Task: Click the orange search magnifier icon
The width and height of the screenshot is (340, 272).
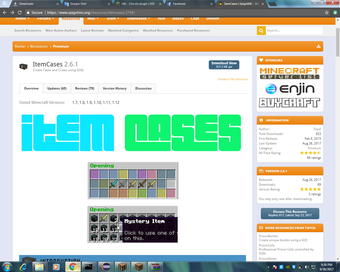Action: click(261, 31)
